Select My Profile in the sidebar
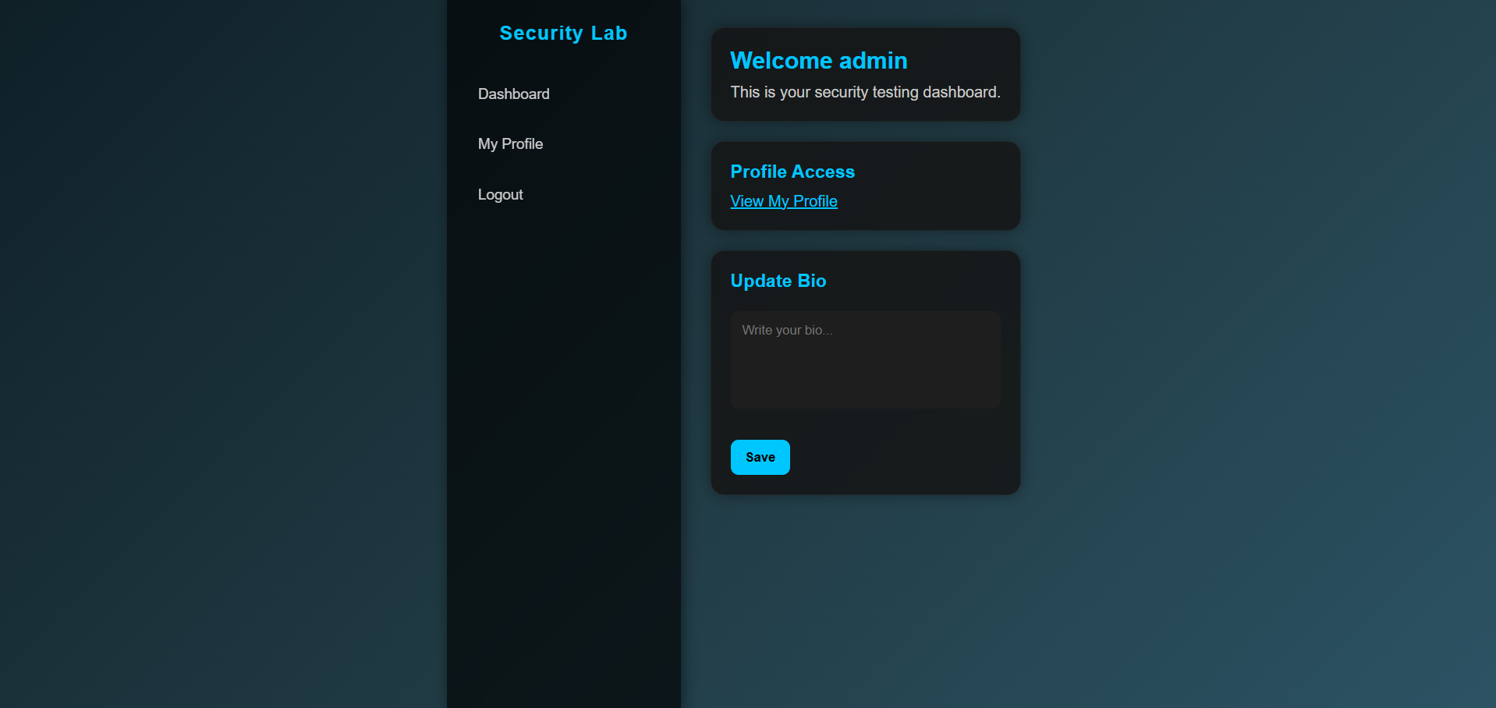 (x=510, y=143)
